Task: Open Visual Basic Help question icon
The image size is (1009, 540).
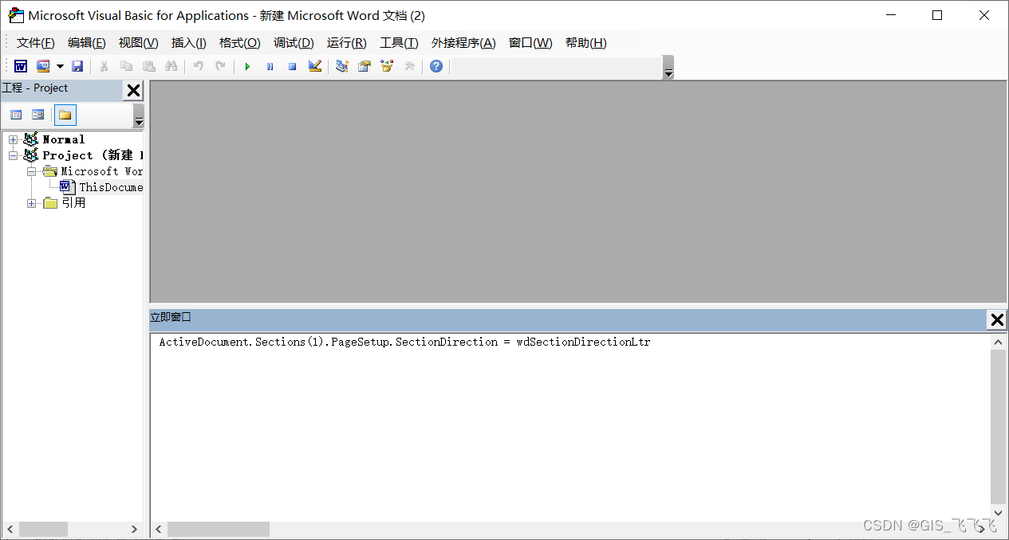Action: coord(436,66)
